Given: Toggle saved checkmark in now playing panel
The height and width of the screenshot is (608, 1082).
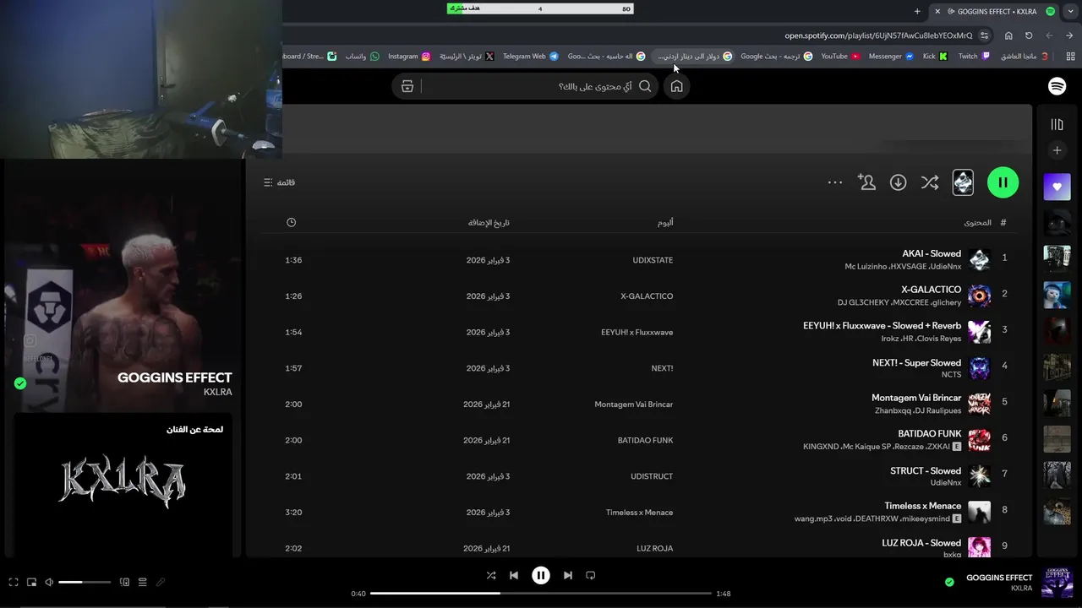Looking at the screenshot, I should point(20,383).
